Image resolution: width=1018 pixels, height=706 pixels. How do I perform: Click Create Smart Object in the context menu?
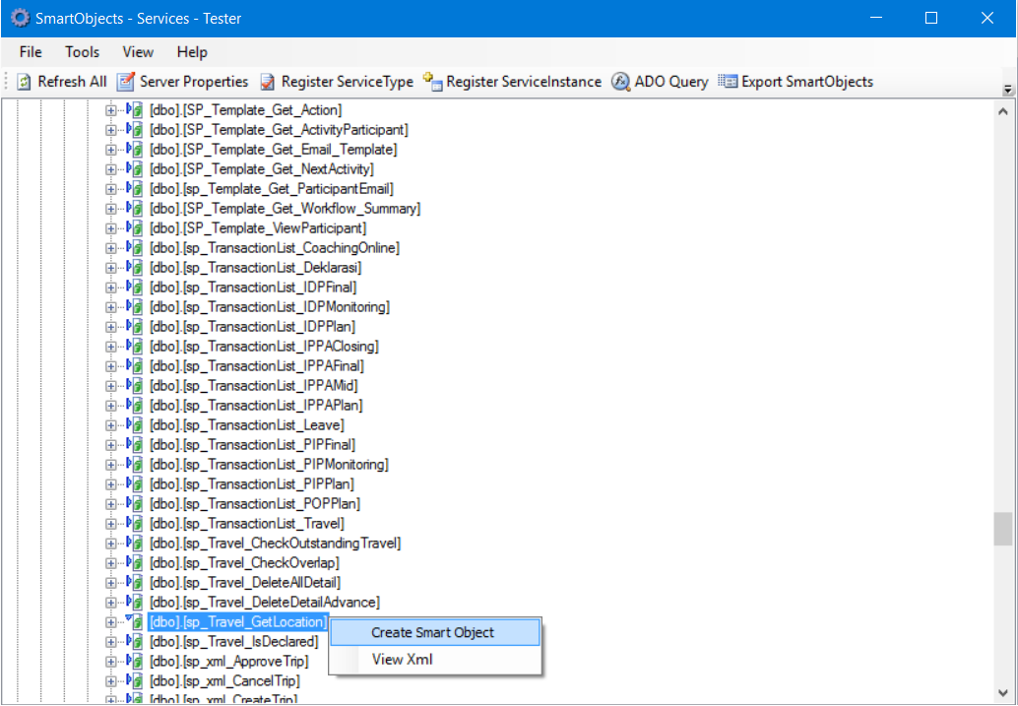coord(434,631)
